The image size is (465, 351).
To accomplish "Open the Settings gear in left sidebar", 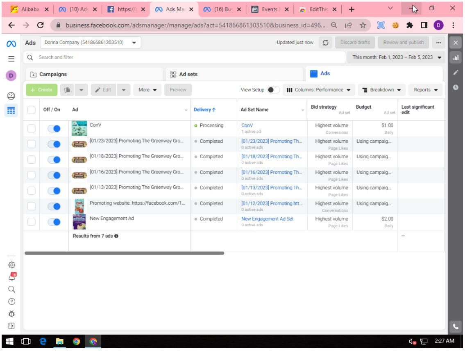I will pyautogui.click(x=11, y=264).
